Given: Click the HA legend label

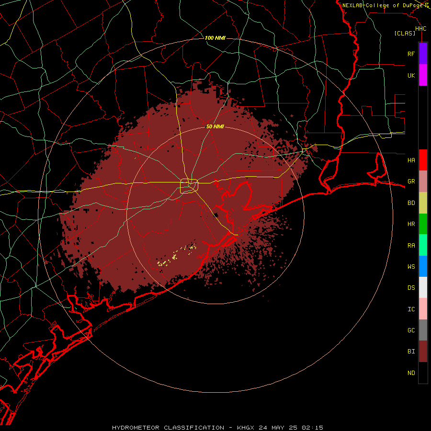Looking at the screenshot, I should click(411, 160).
